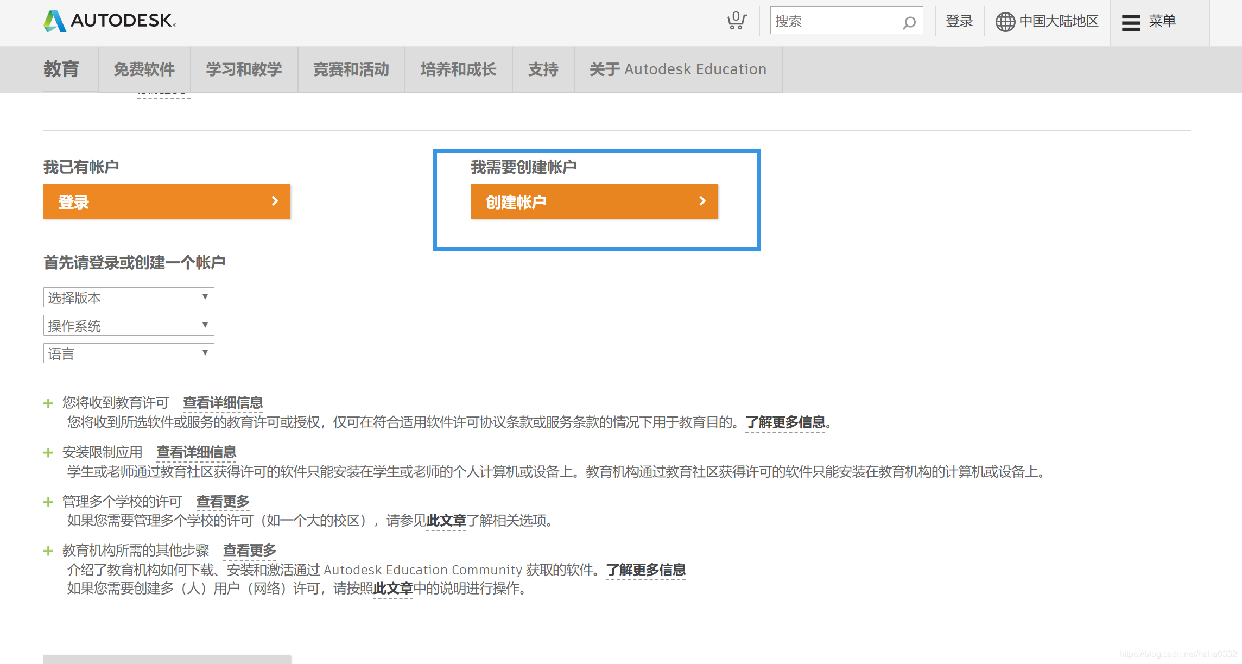Open the 操作系统 dropdown
The width and height of the screenshot is (1242, 664).
point(129,325)
